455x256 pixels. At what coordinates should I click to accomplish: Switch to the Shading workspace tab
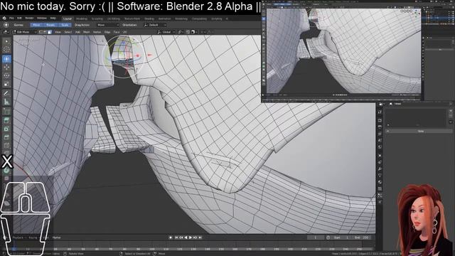(x=149, y=18)
